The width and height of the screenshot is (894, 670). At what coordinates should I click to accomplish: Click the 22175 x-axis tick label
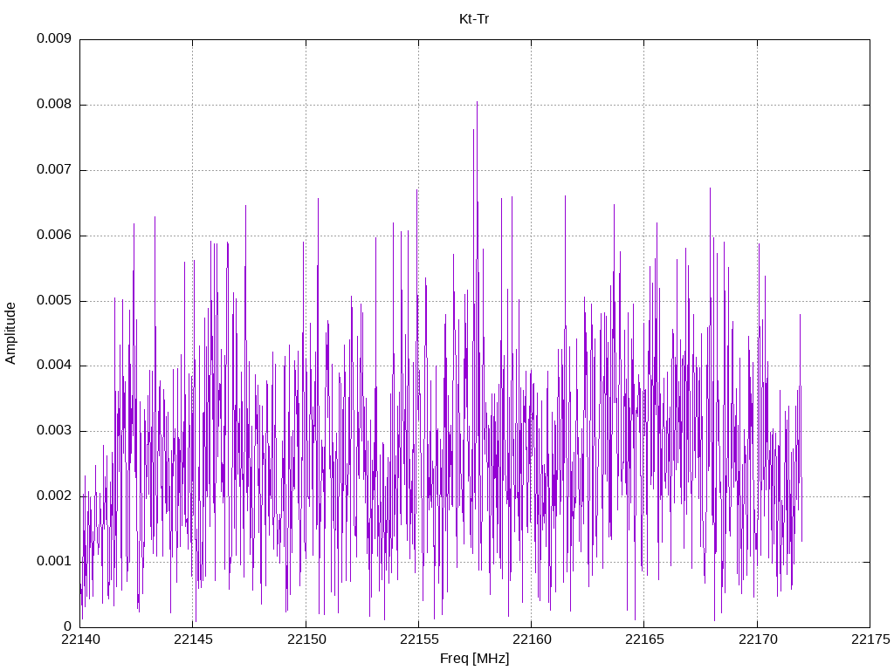[x=870, y=639]
